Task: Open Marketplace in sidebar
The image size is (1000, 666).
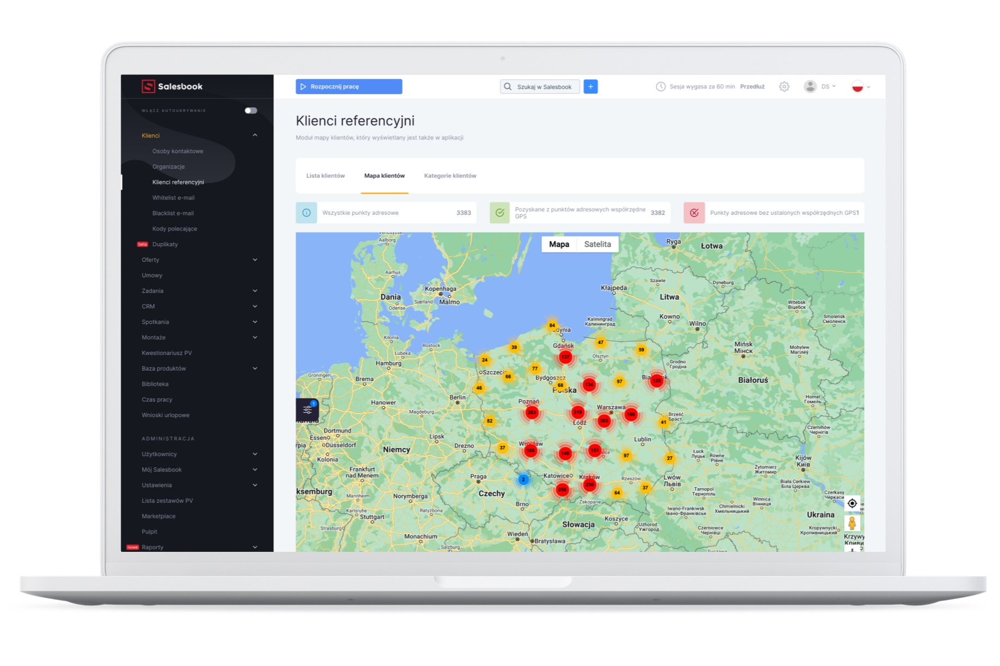Action: 158,516
